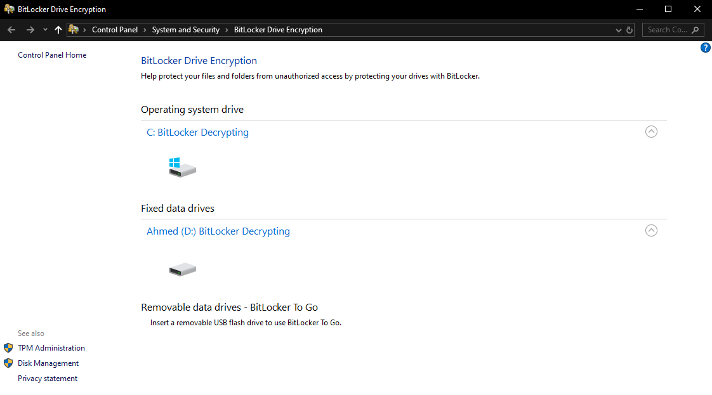Click the blue Help question mark icon
The height and width of the screenshot is (395, 712).
705,47
